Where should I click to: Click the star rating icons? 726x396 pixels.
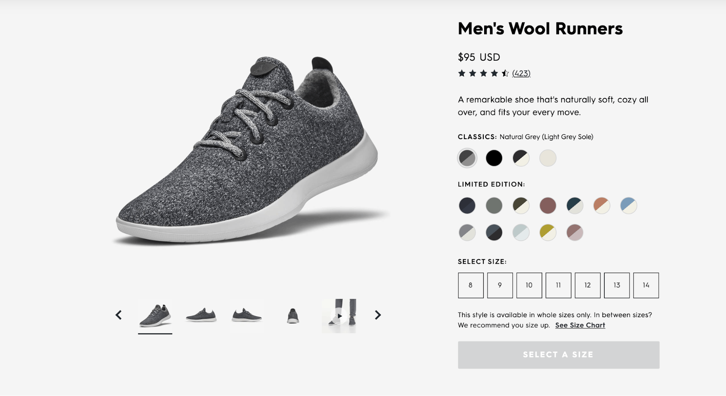pyautogui.click(x=483, y=73)
